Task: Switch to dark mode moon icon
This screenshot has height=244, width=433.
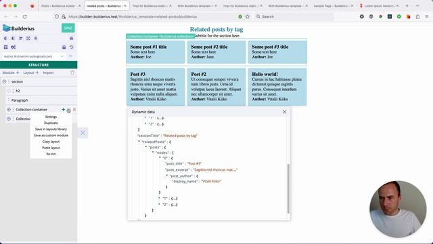Action: pyautogui.click(x=5, y=38)
